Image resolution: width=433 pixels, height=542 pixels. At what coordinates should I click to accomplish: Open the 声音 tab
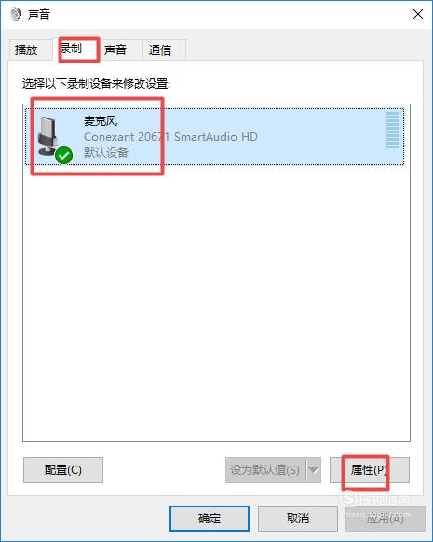tap(115, 49)
